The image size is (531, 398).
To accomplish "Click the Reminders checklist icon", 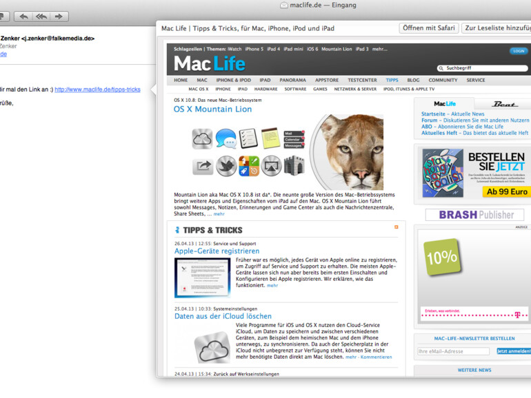I will pos(248,138).
